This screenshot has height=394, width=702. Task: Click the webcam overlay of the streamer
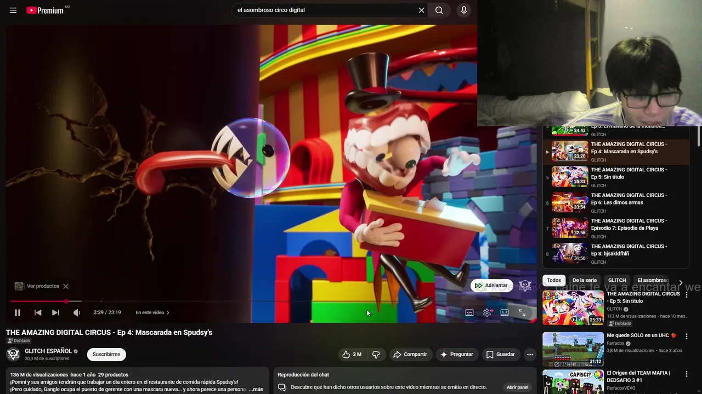click(590, 63)
